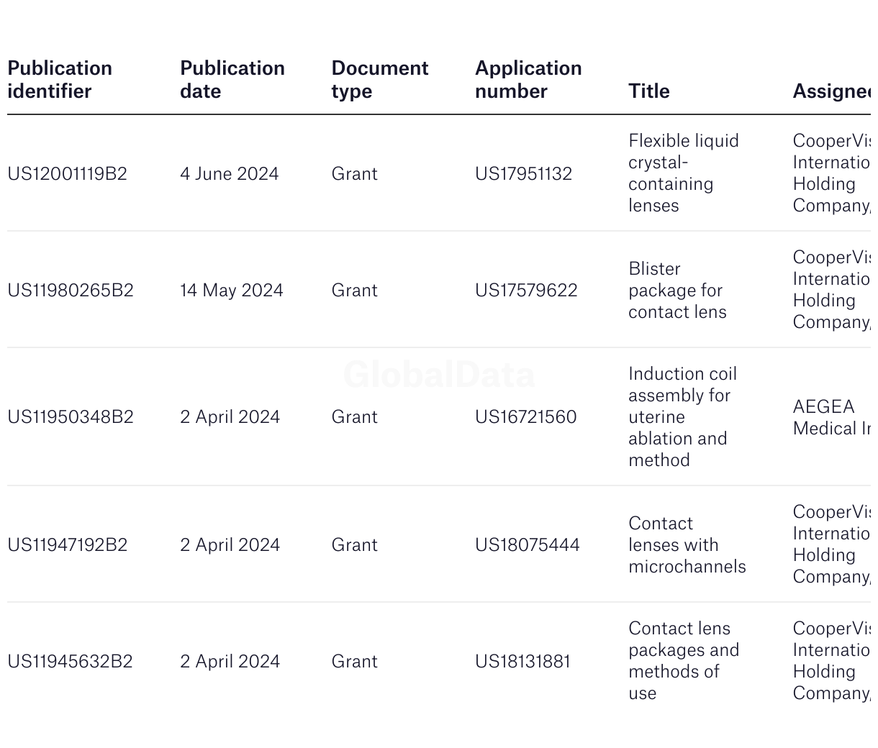
Task: Click application number US18131881
Action: (x=523, y=662)
